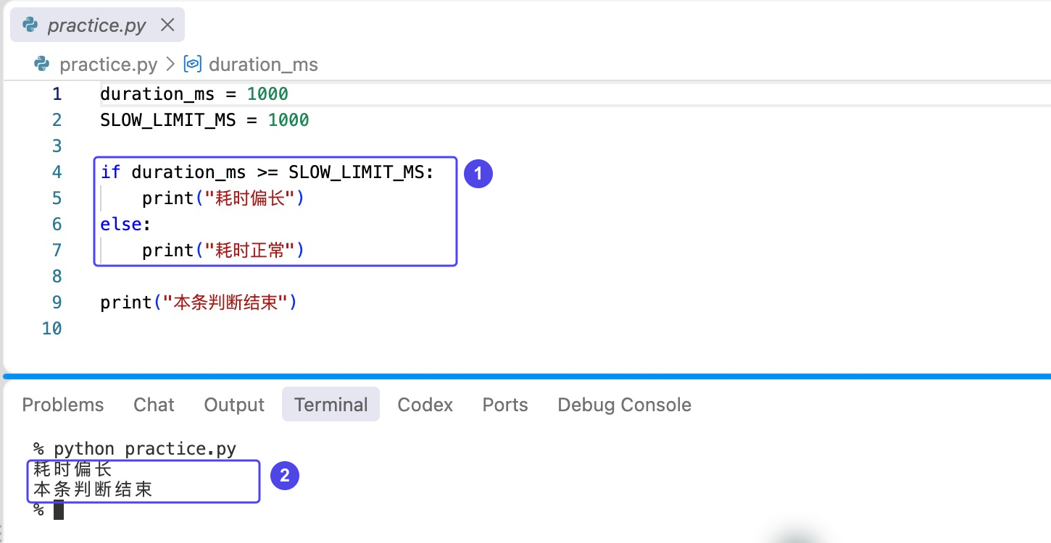
Task: Click the duration_ms variable symbol icon in breadcrumb
Action: [x=192, y=64]
